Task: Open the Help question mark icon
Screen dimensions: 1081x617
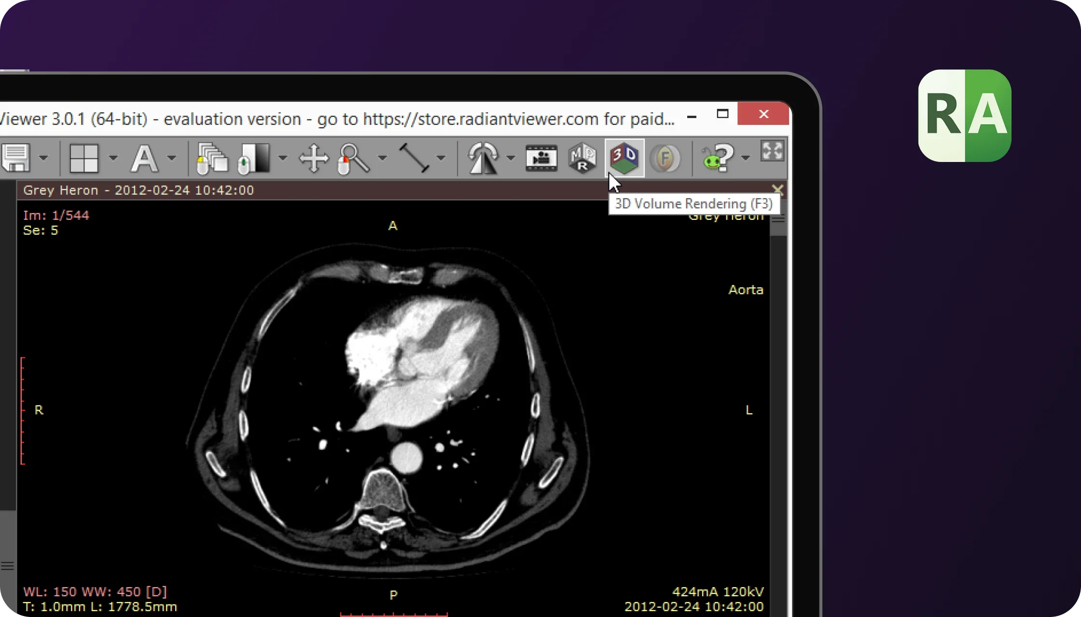Action: pyautogui.click(x=719, y=158)
